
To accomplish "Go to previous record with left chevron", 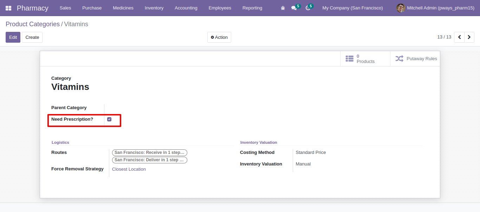I will pyautogui.click(x=459, y=37).
